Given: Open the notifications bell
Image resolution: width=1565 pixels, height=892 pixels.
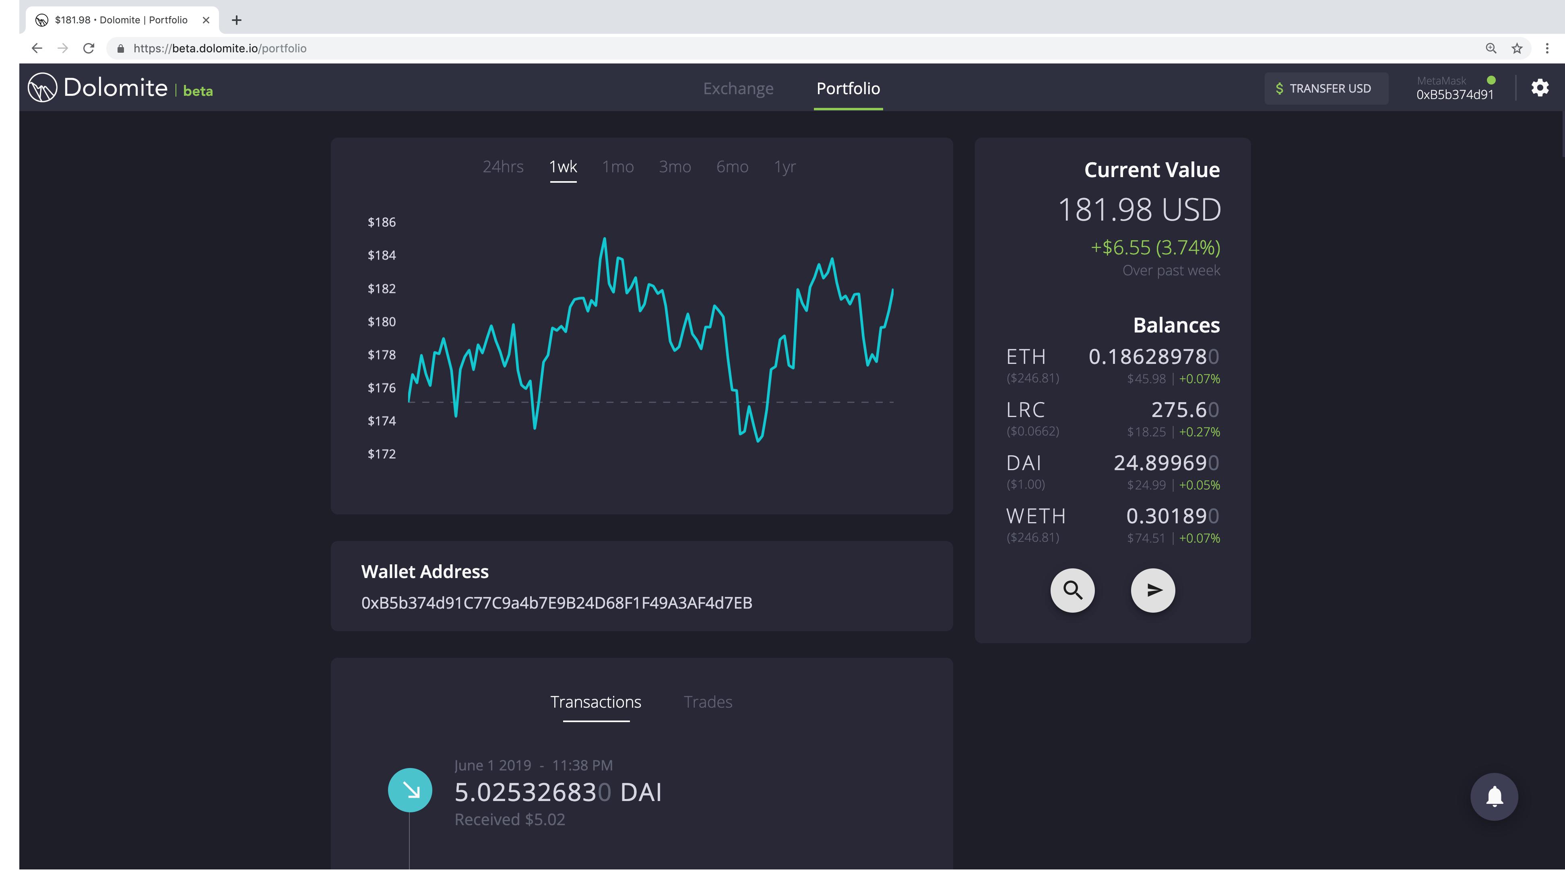Looking at the screenshot, I should 1494,797.
